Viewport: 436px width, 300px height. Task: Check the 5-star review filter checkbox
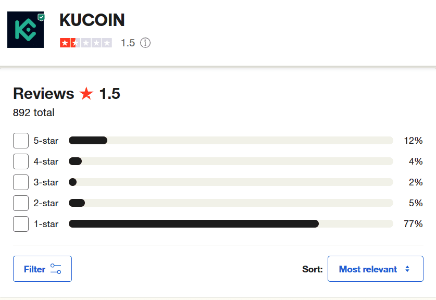(x=21, y=140)
